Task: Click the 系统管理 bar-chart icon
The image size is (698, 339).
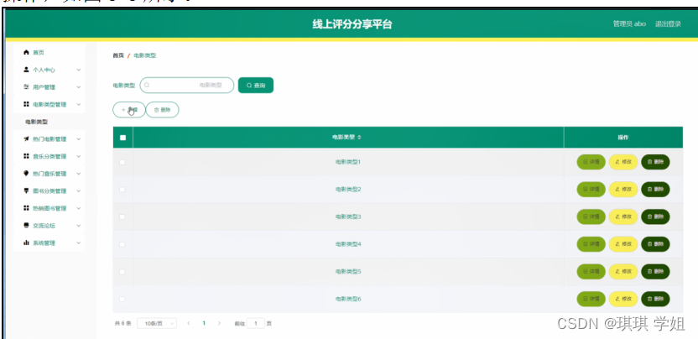Action: tap(26, 243)
